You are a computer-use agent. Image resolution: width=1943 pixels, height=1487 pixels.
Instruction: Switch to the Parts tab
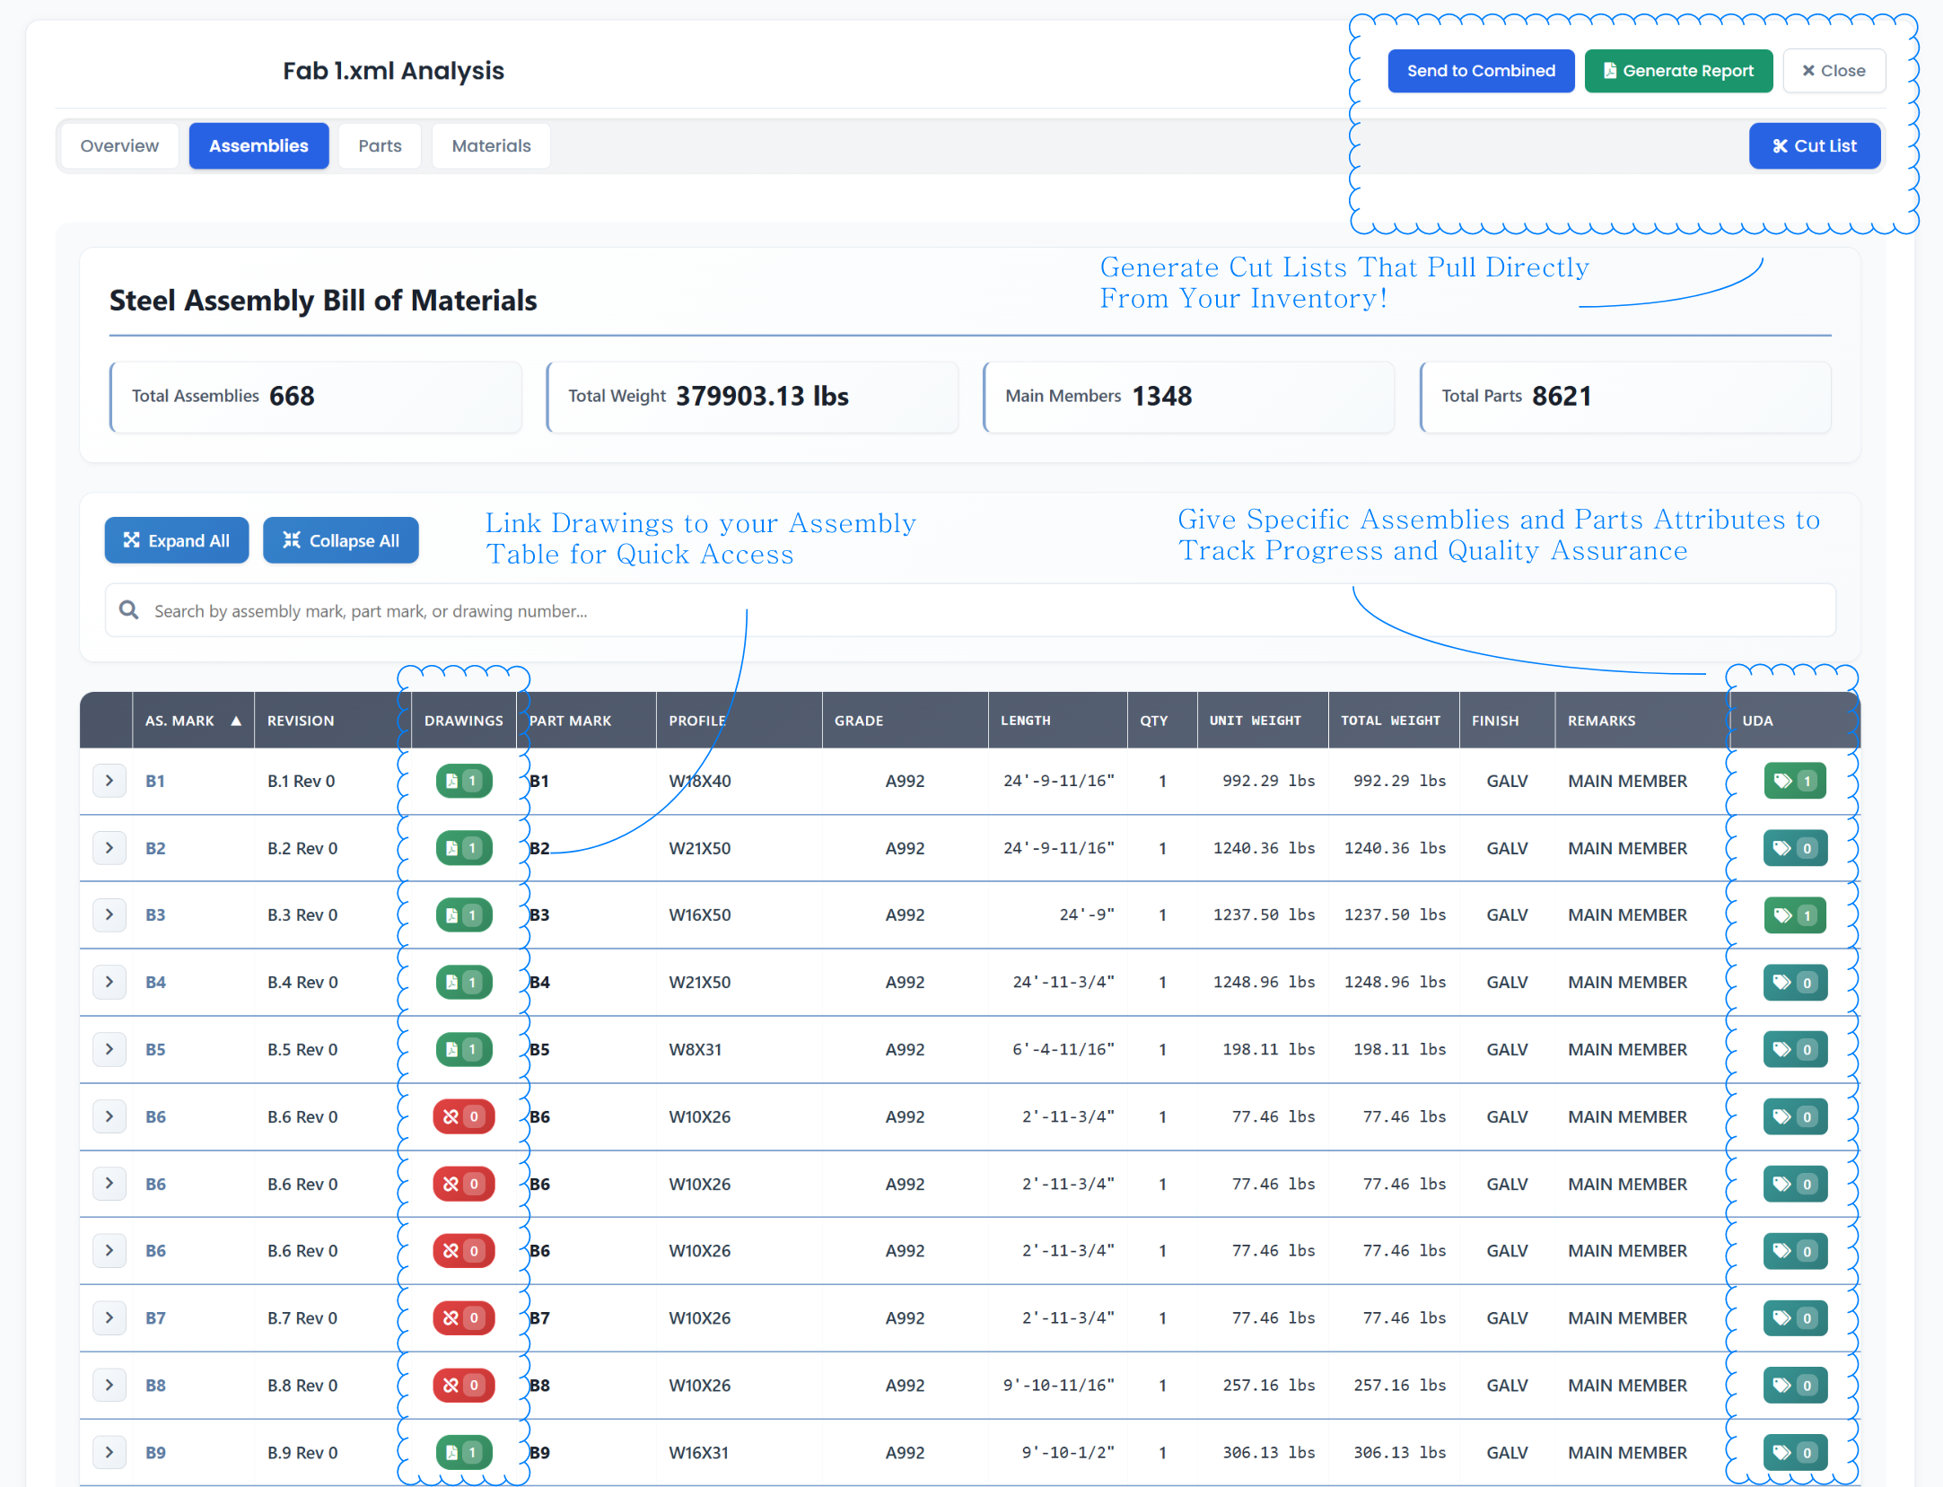380,145
